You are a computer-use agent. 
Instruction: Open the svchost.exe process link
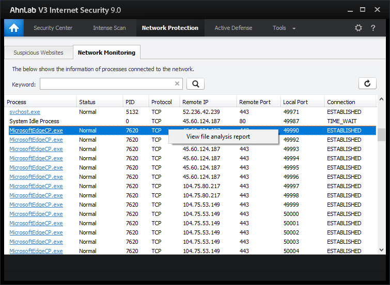coord(25,112)
